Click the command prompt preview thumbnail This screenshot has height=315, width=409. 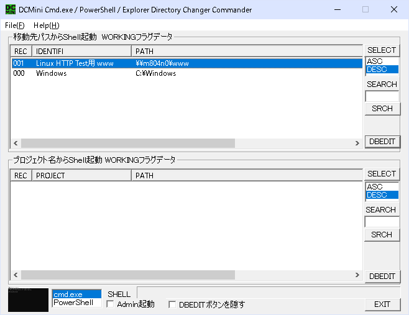point(28,299)
